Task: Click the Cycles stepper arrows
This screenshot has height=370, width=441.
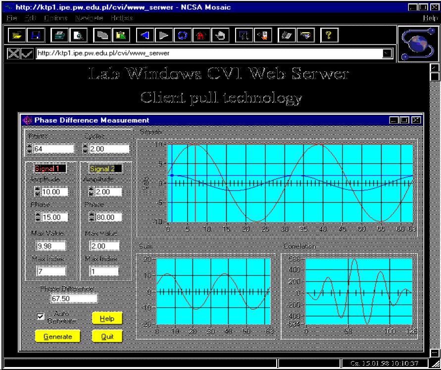Action: coord(85,148)
